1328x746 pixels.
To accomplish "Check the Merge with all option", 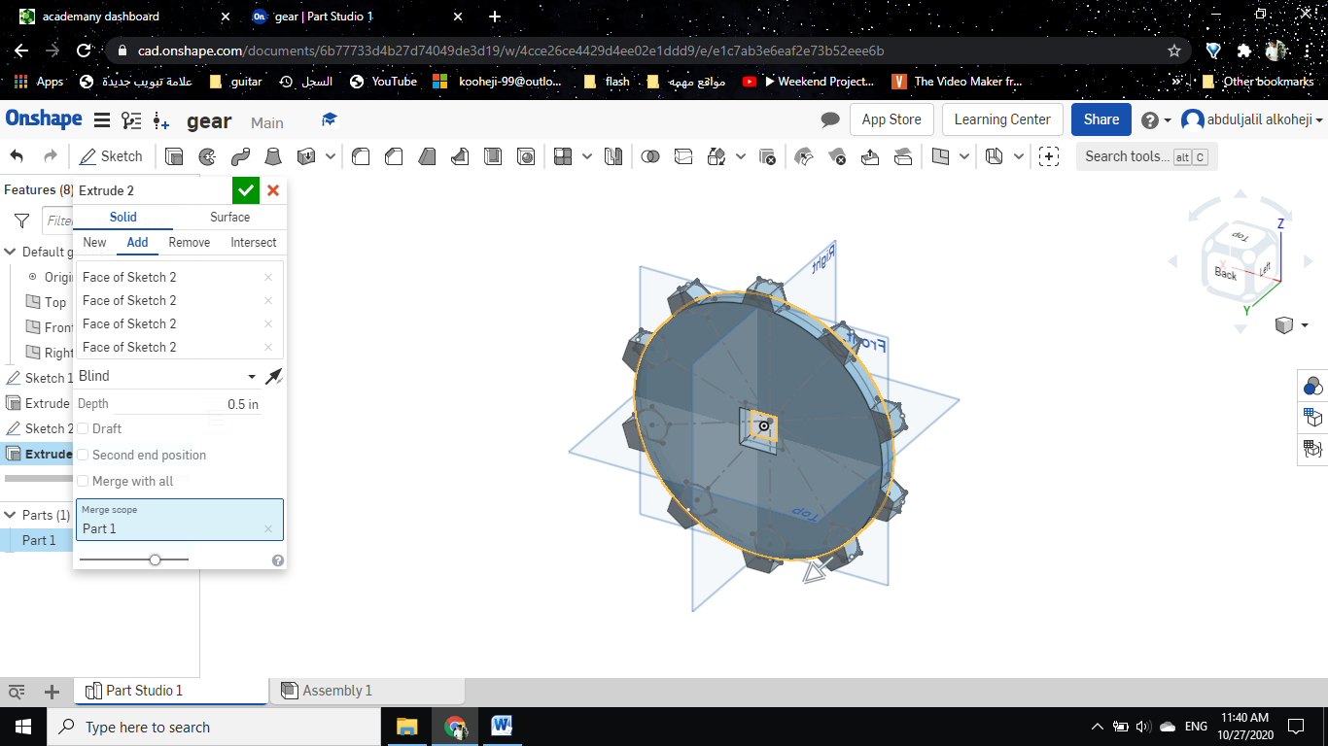I will click(x=84, y=481).
